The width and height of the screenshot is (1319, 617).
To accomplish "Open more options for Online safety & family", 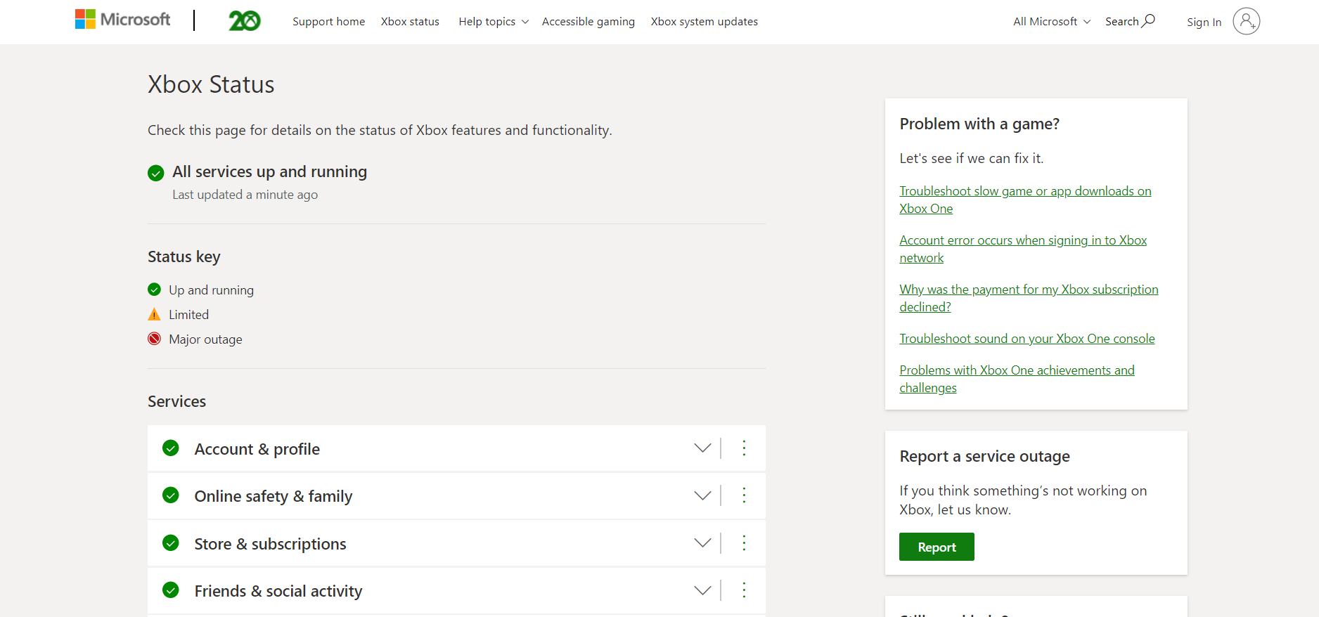I will click(x=744, y=495).
